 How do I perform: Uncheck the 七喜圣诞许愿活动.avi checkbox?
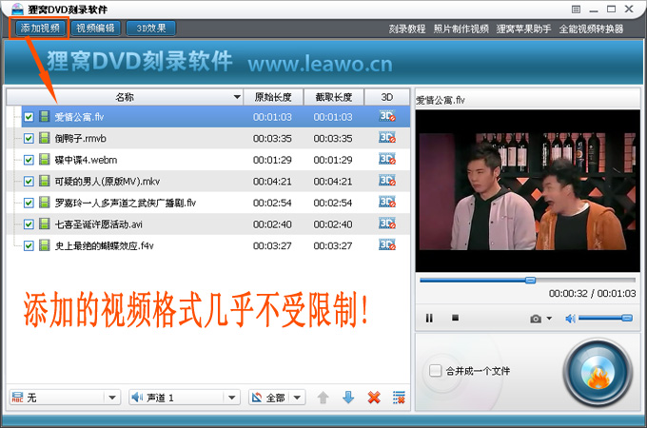pos(29,224)
